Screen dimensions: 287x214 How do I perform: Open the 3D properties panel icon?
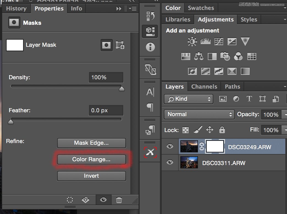coord(150,31)
